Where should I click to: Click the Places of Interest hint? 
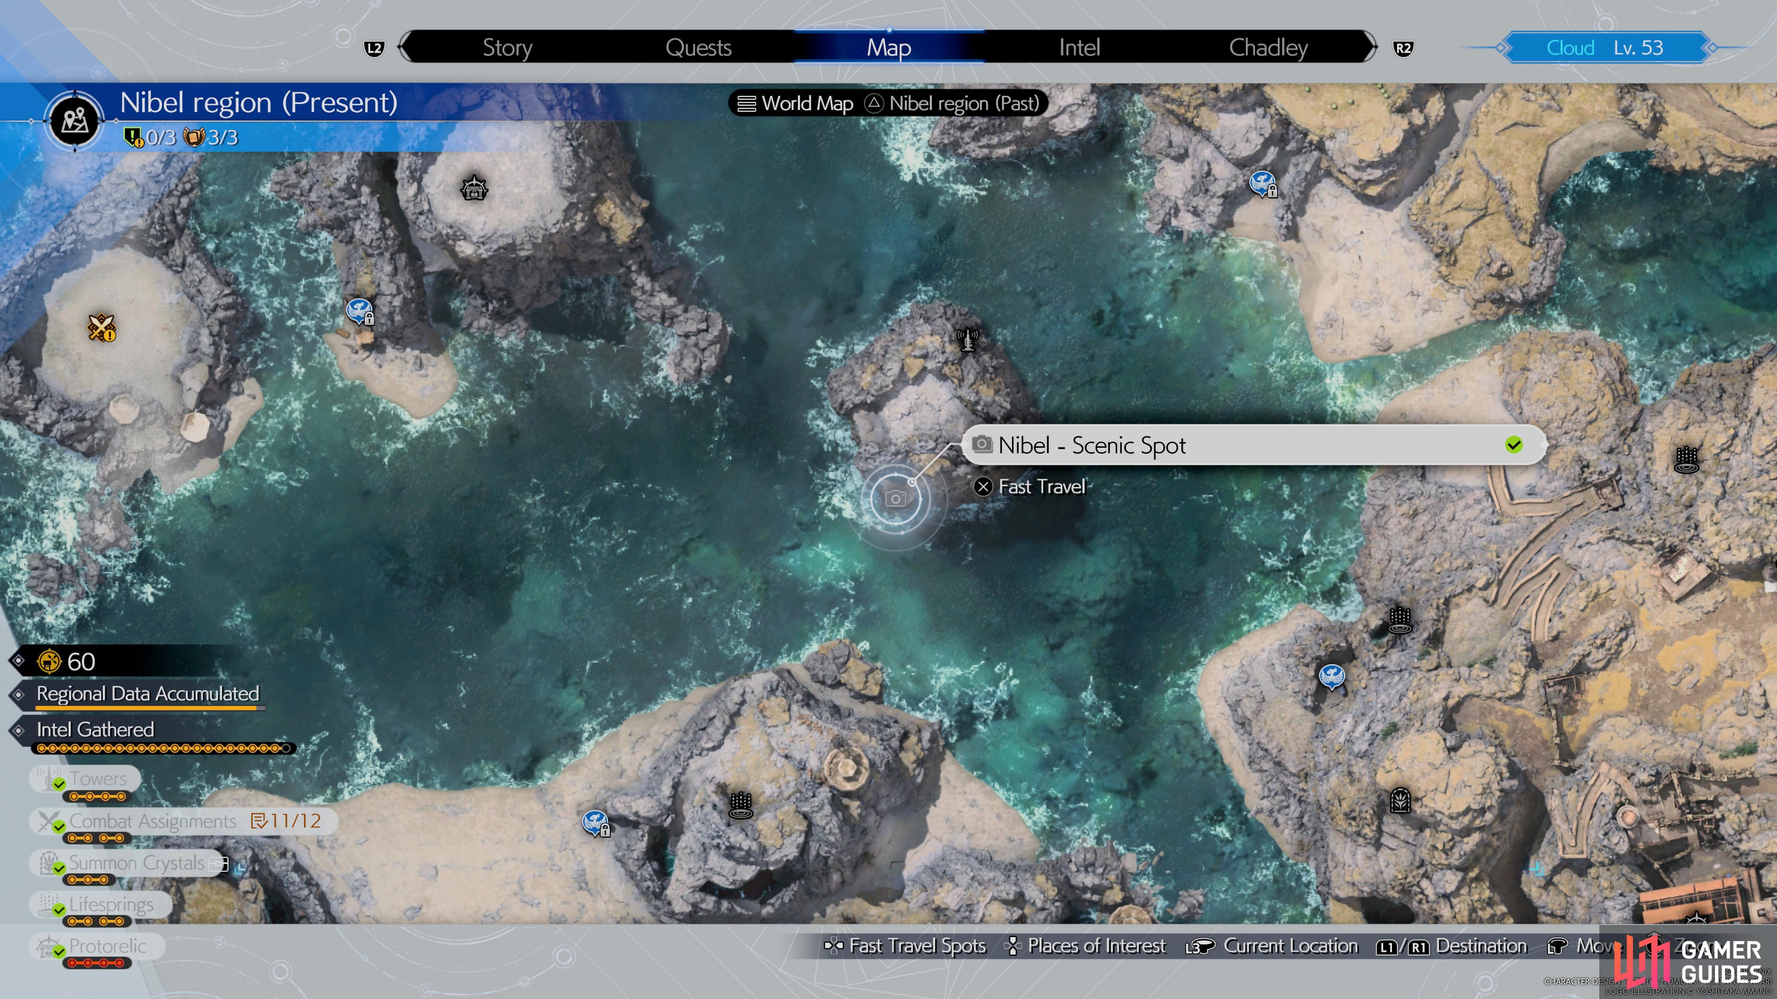coord(1085,946)
